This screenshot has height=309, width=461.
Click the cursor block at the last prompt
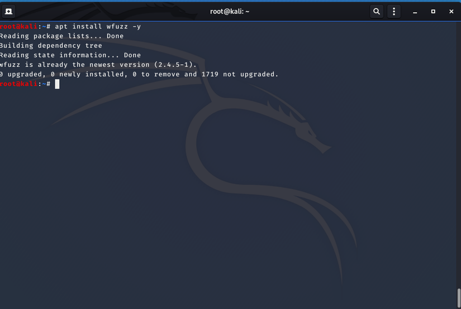57,84
